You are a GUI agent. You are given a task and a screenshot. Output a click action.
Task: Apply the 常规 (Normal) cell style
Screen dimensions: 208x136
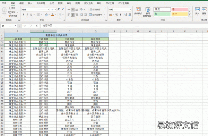162,9
